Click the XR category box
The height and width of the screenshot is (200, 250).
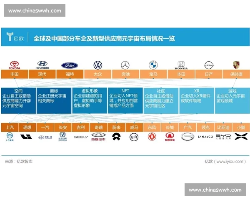(197, 100)
